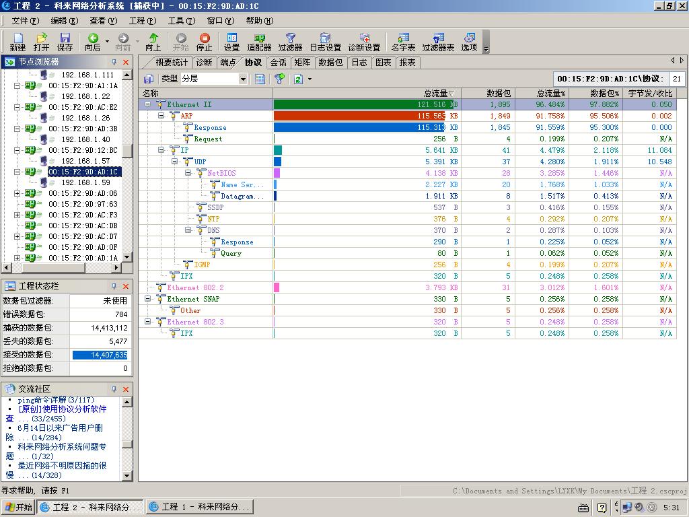Open the 类型 dropdown showing 分层

(x=243, y=79)
